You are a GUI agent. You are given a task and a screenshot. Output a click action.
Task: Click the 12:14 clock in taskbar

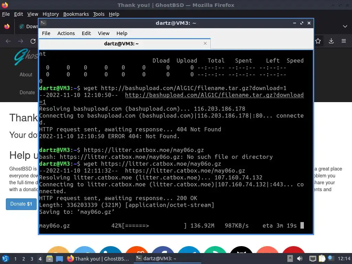click(344, 258)
